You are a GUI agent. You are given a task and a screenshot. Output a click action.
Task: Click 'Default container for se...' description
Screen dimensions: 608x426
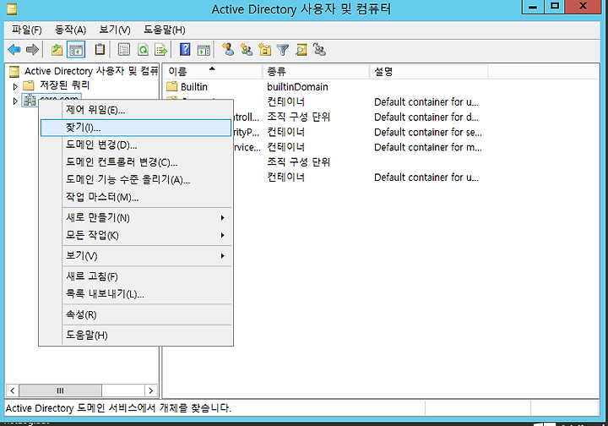tap(427, 133)
